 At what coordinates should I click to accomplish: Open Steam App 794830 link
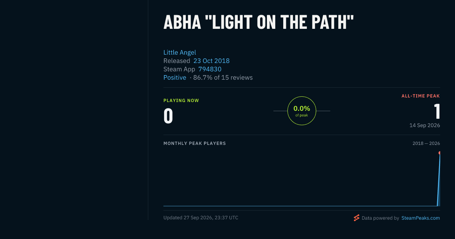[210, 69]
